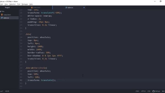Switch to the index.html tab

click(x=36, y=7)
